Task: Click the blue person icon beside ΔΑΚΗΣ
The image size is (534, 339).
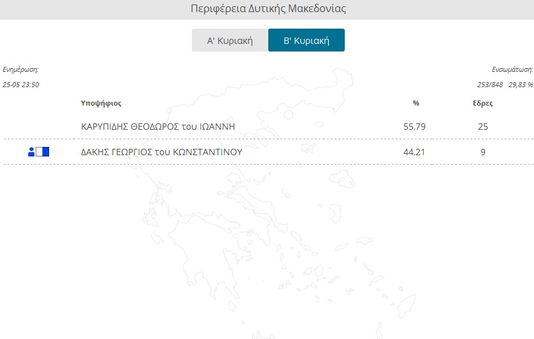Action: point(31,151)
